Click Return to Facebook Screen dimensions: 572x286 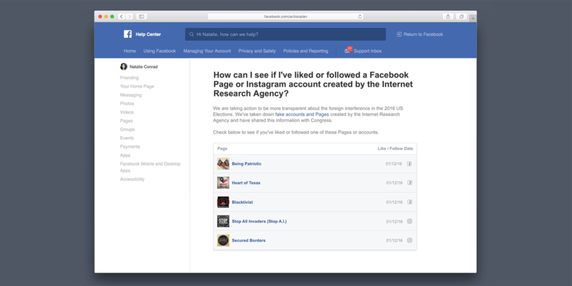coord(423,34)
